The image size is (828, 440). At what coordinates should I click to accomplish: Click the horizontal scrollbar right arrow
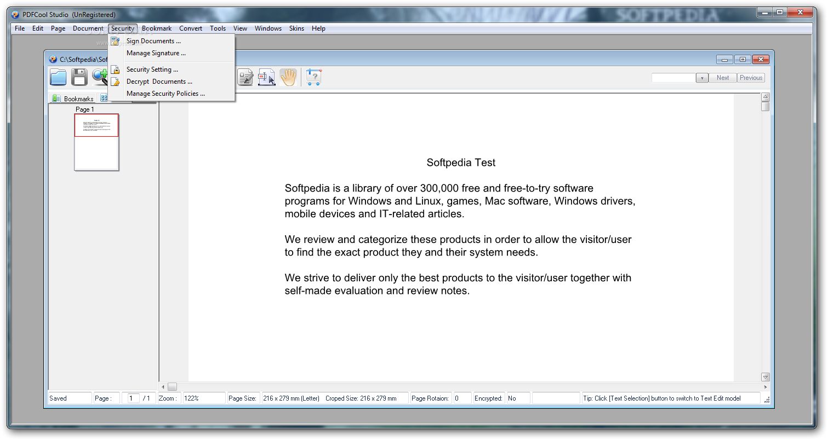[x=766, y=387]
